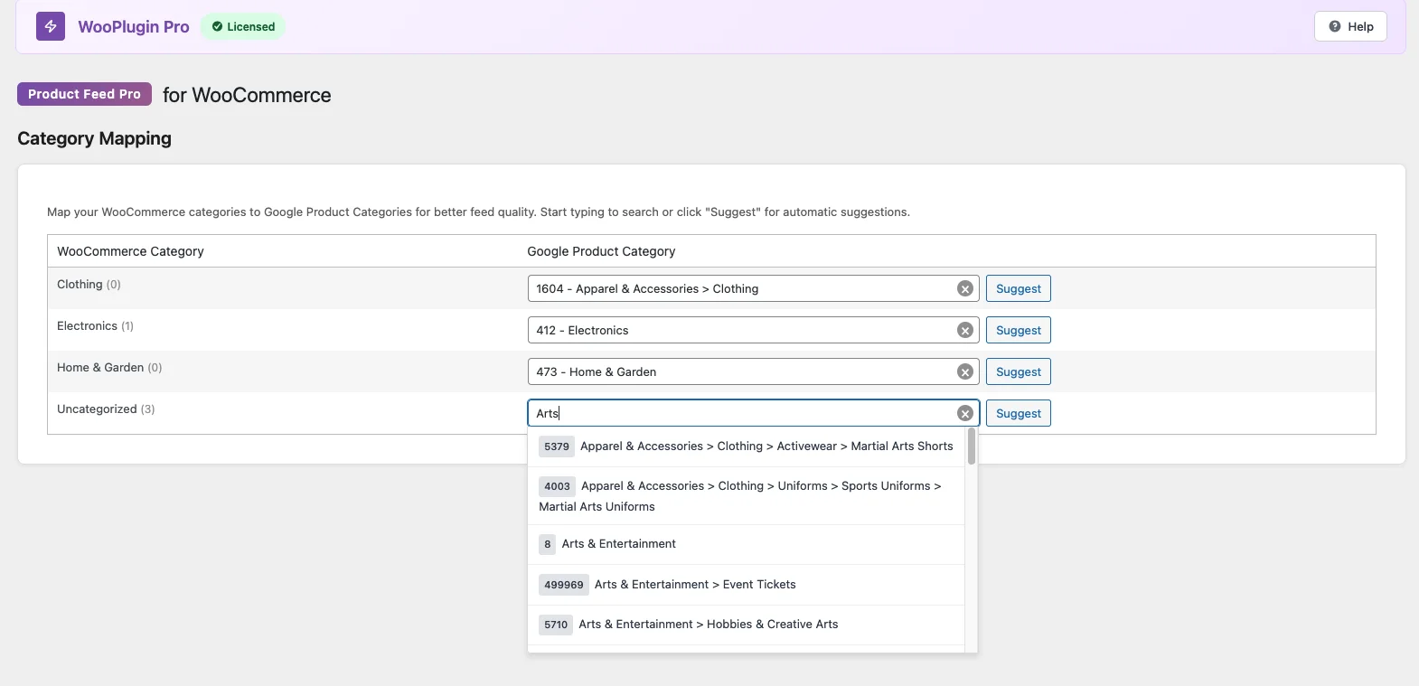Click the Licensed green check icon
This screenshot has width=1419, height=686.
[x=217, y=26]
